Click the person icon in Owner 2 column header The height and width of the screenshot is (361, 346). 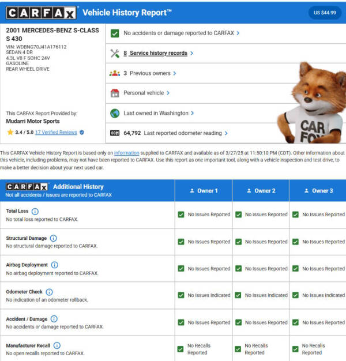click(x=249, y=191)
